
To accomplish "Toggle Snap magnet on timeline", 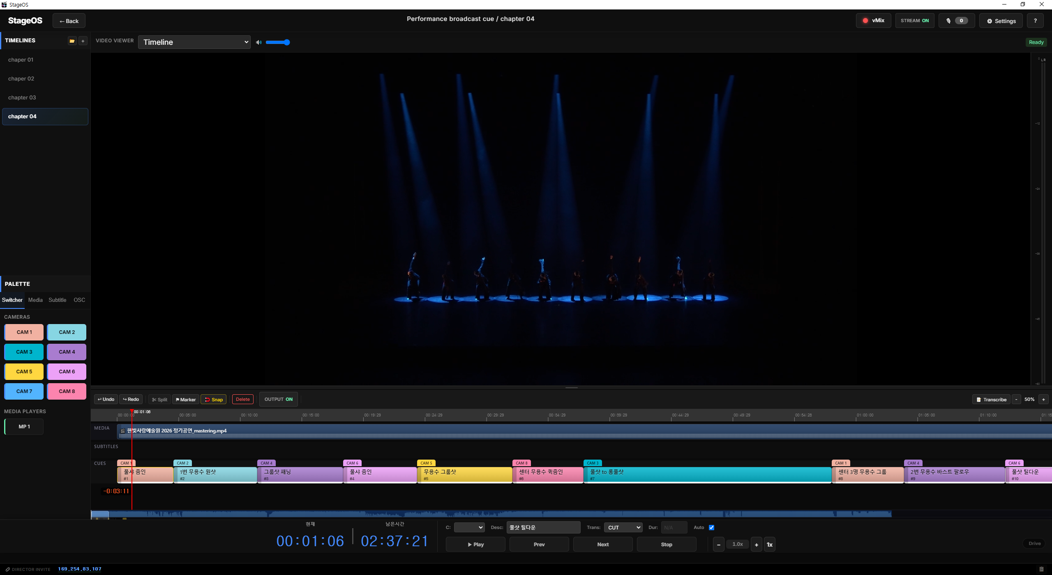I will (x=214, y=400).
